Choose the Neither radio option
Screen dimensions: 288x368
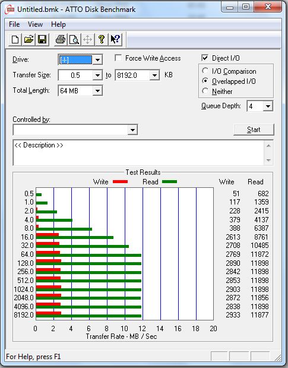click(x=205, y=91)
